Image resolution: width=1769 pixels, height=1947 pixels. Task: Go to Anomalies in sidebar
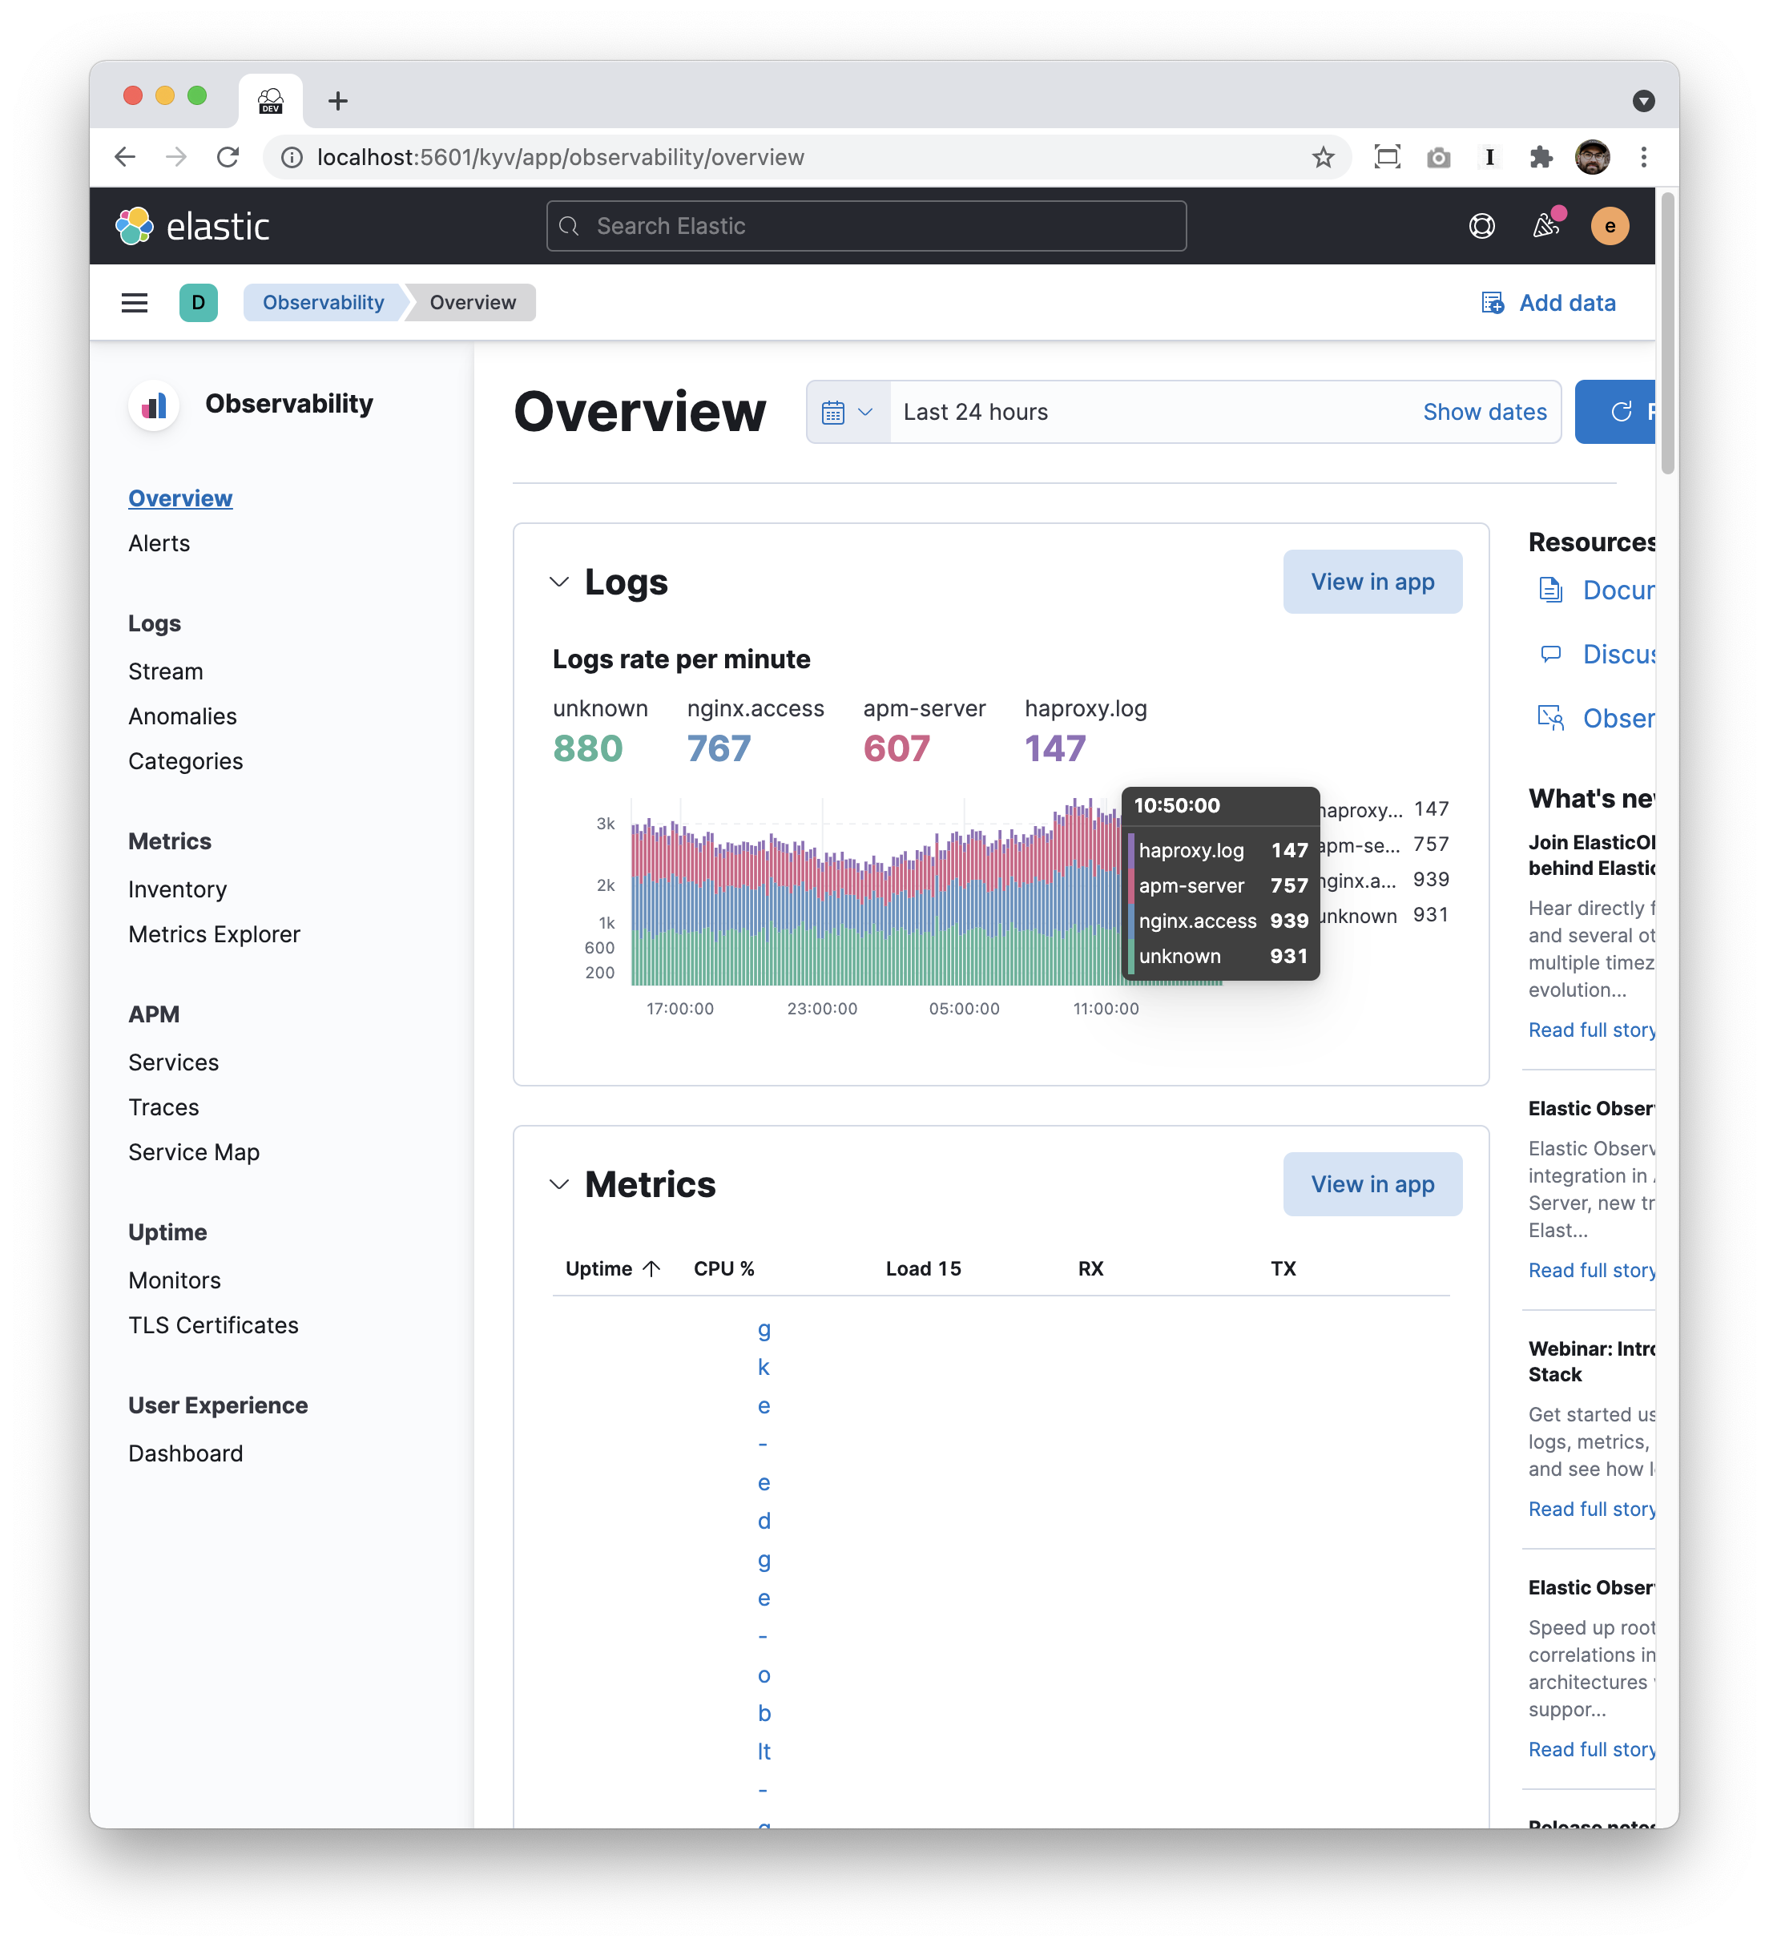pos(183,716)
